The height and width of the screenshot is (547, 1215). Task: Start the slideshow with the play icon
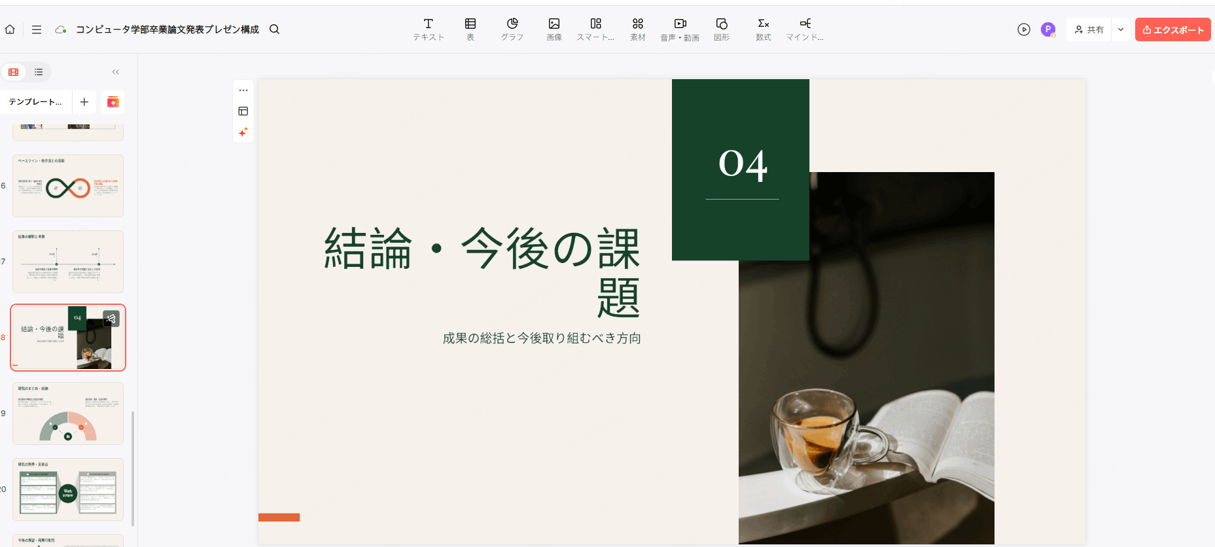point(1024,29)
